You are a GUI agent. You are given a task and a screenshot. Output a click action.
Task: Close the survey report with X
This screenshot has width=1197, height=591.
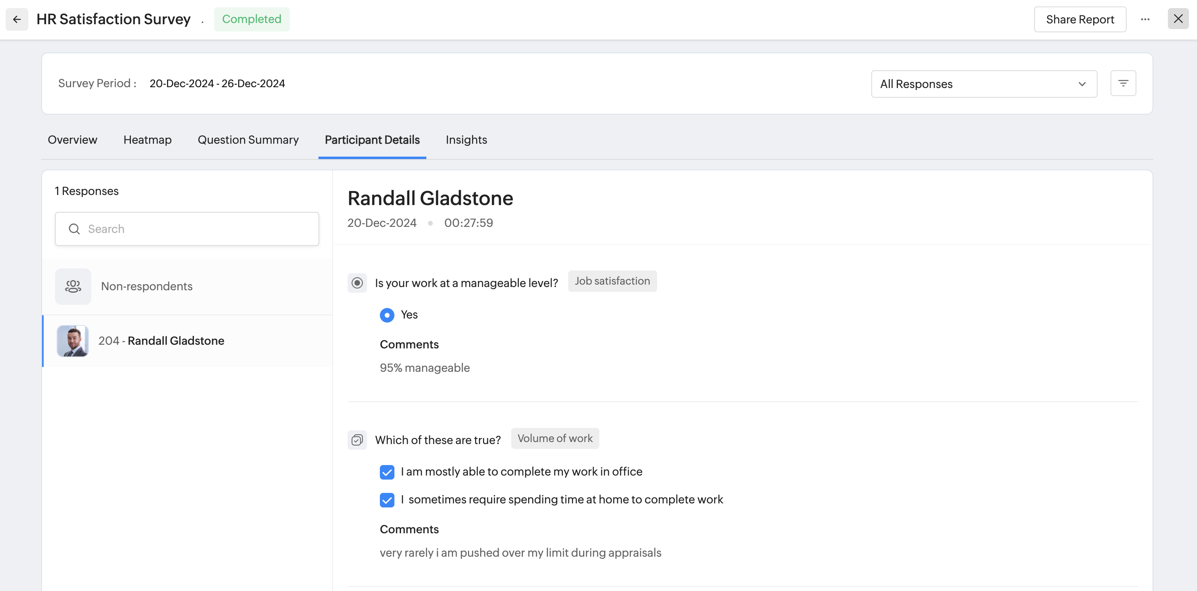1178,19
